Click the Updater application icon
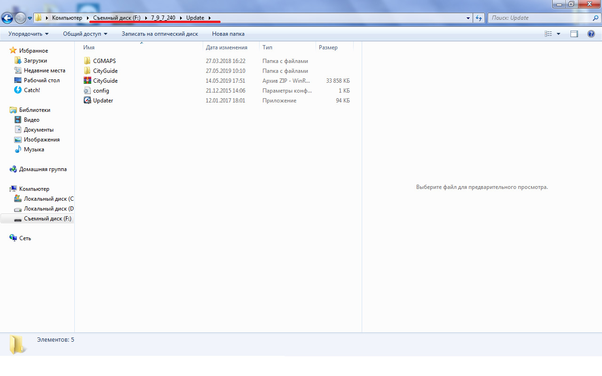 click(87, 101)
